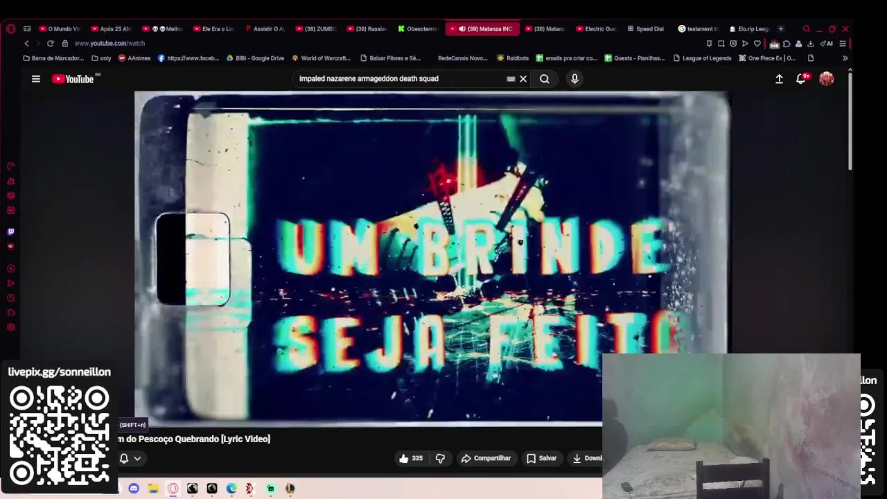Open 'emails pra criar co...' bookmark
This screenshot has width=887, height=499.
[x=567, y=58]
